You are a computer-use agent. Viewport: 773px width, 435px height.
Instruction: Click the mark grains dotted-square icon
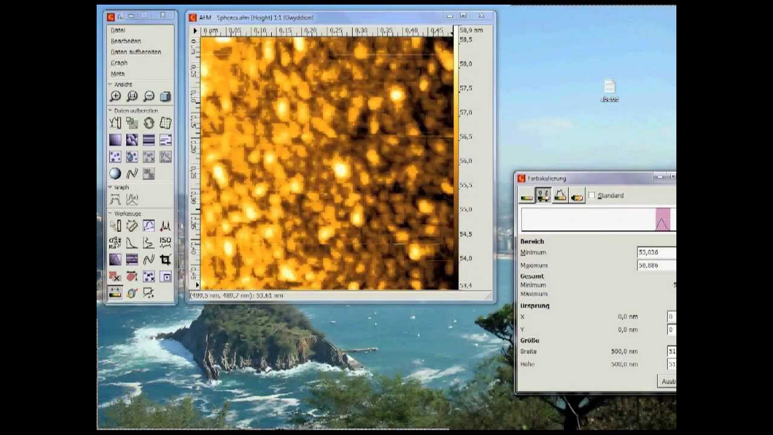coord(115,156)
